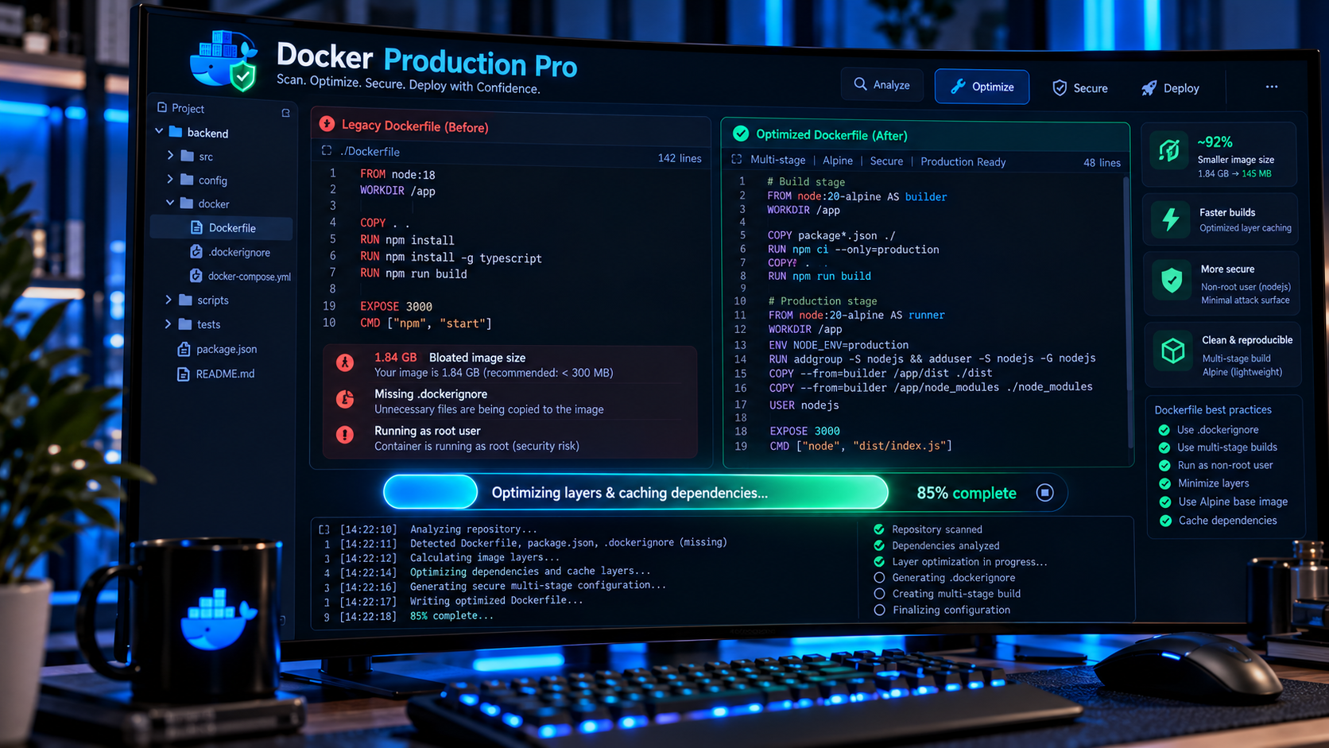Screen dimensions: 1329x748
Task: Collapse the backend folder
Action: tap(159, 131)
